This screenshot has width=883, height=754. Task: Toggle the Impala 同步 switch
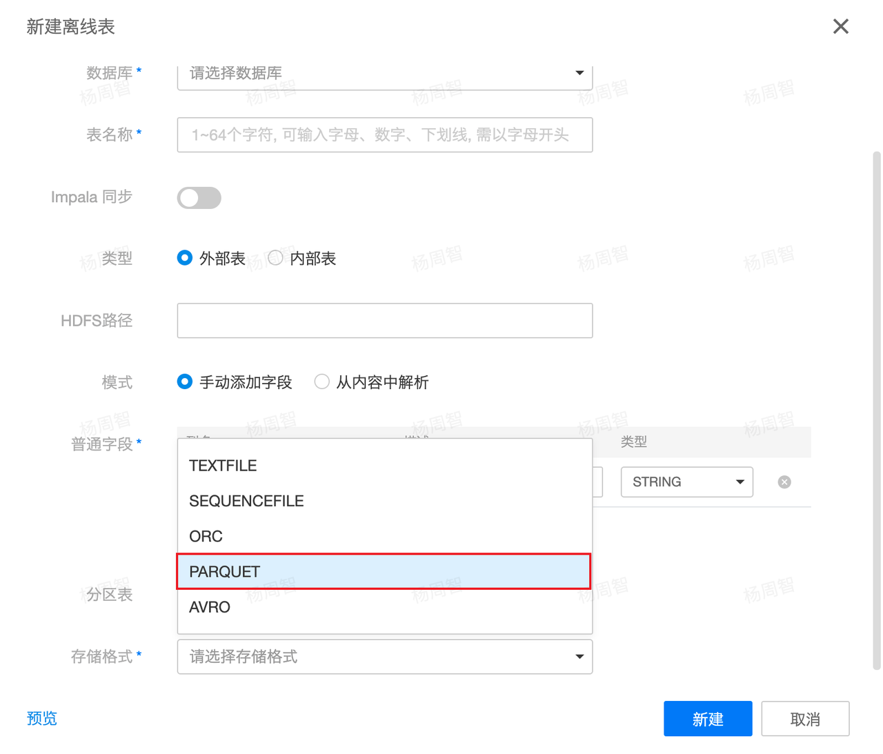click(199, 198)
